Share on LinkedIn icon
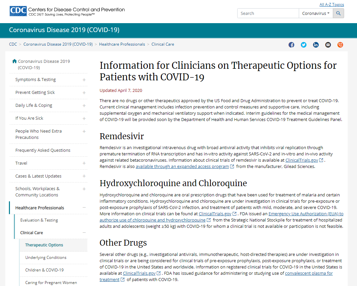Viewport: 357px width, 286px height. coord(316,45)
